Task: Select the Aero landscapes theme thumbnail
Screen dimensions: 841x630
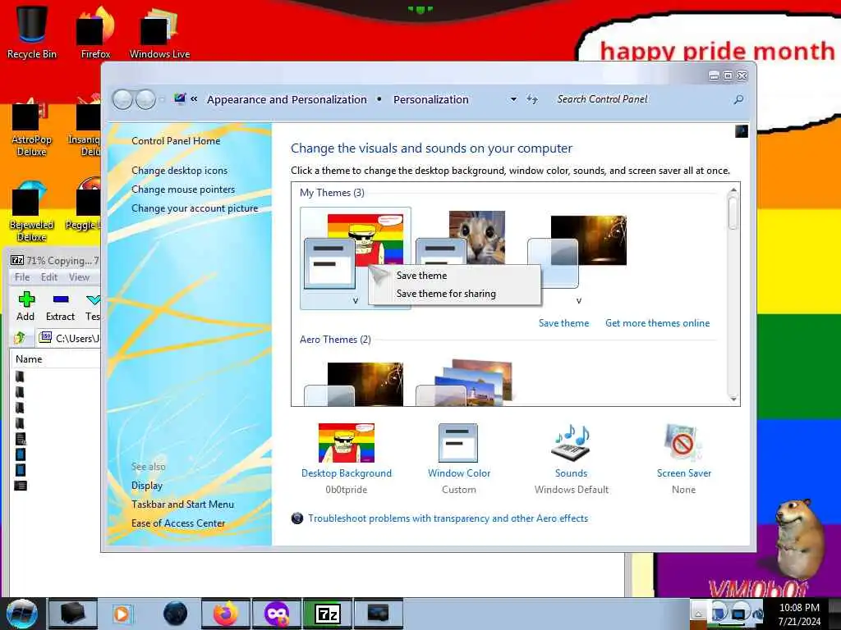Action: click(465, 382)
